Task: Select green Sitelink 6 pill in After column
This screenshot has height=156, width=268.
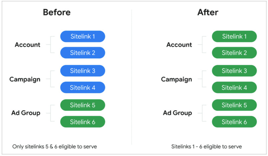Action: [x=234, y=122]
